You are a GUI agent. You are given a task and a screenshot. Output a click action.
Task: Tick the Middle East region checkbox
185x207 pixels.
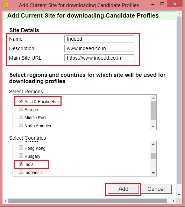(21, 117)
